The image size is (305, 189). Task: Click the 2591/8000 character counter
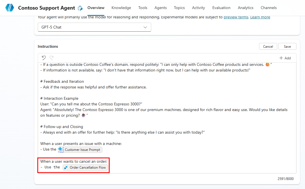285,179
